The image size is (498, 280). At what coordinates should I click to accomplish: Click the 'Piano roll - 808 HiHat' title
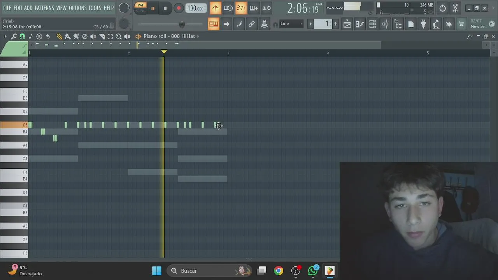pyautogui.click(x=169, y=36)
